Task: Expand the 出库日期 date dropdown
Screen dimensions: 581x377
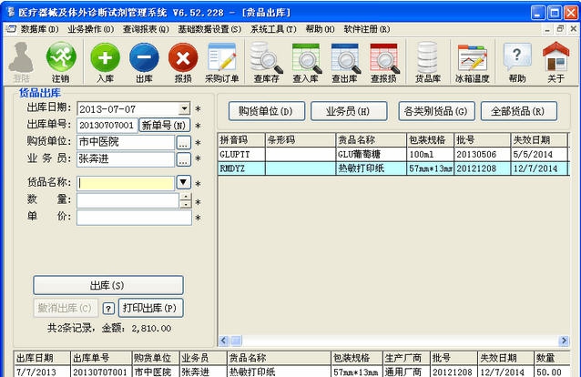Action: [184, 108]
